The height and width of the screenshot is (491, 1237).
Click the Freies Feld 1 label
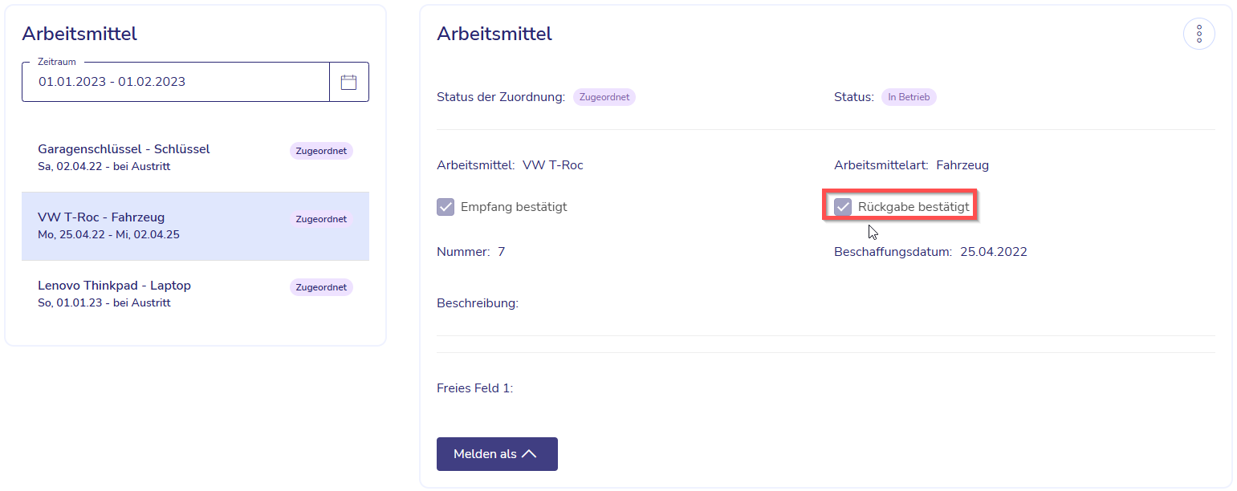pyautogui.click(x=475, y=388)
